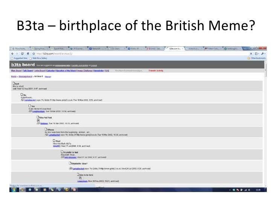
Task: Open the Main Board link
Action: (x=16, y=71)
